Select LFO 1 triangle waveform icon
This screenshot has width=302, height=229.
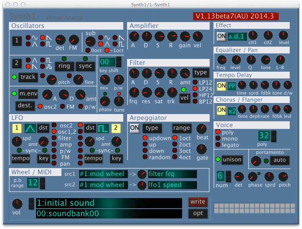30,128
